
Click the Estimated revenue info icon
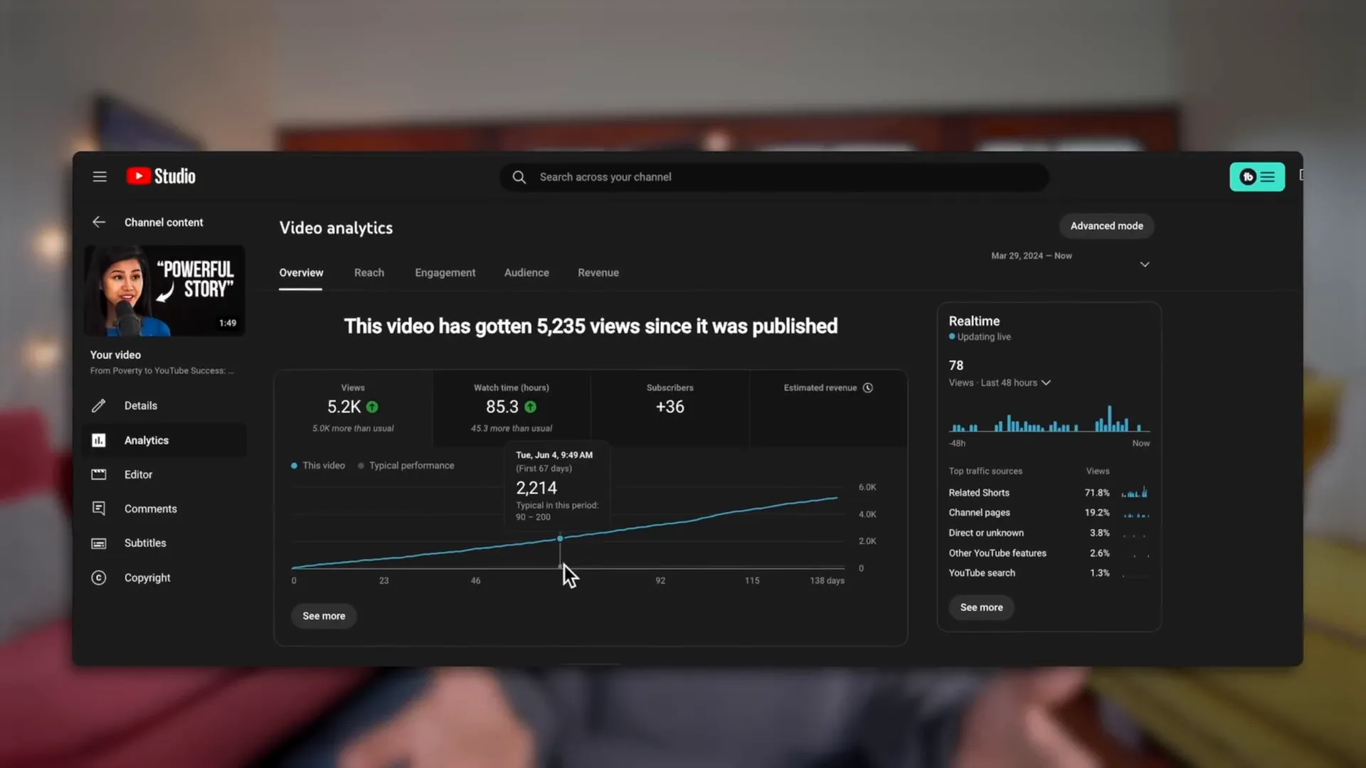[x=868, y=388]
